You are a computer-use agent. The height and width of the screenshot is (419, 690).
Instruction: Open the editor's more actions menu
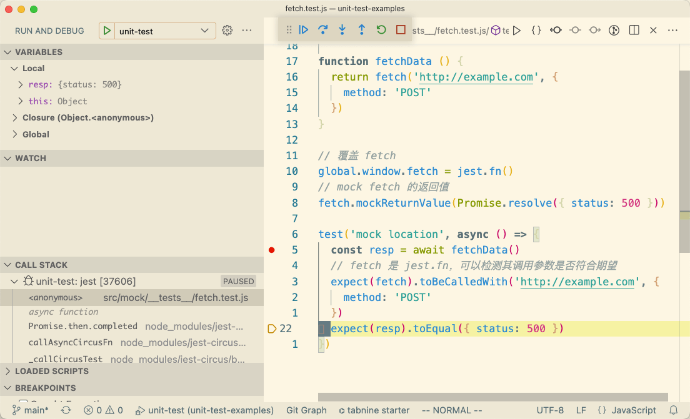tap(673, 31)
